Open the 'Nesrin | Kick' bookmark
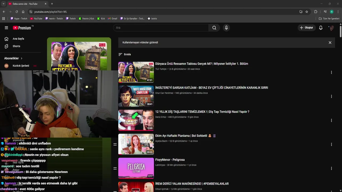 [86, 19]
